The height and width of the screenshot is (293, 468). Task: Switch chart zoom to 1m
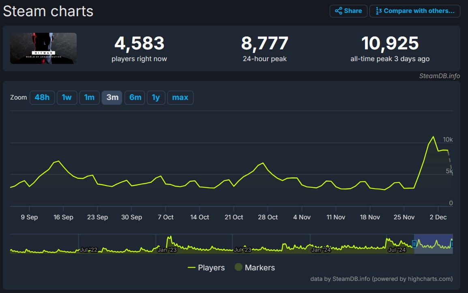(89, 98)
